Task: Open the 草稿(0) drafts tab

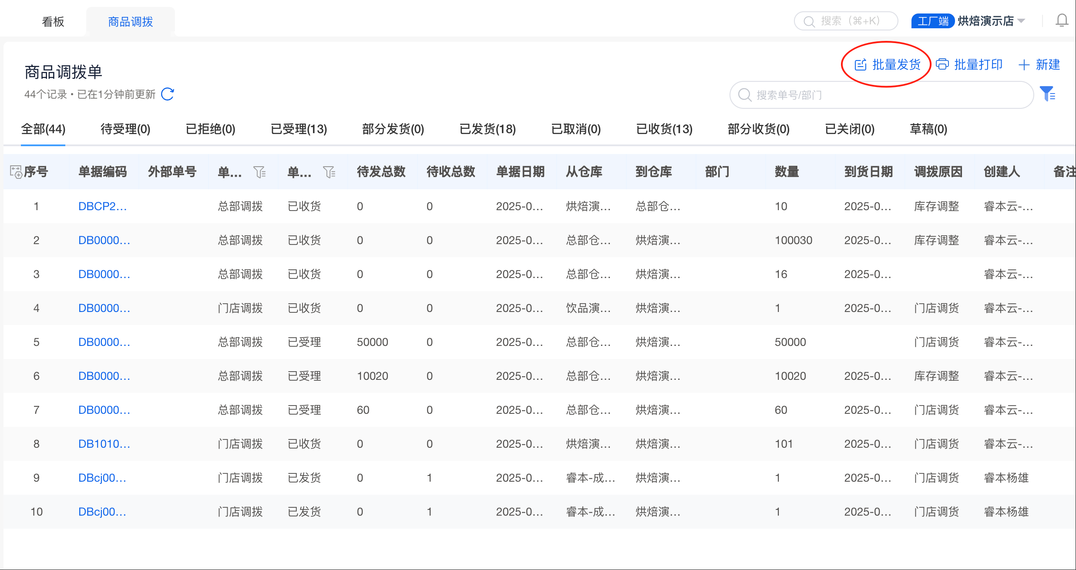Action: click(x=928, y=129)
